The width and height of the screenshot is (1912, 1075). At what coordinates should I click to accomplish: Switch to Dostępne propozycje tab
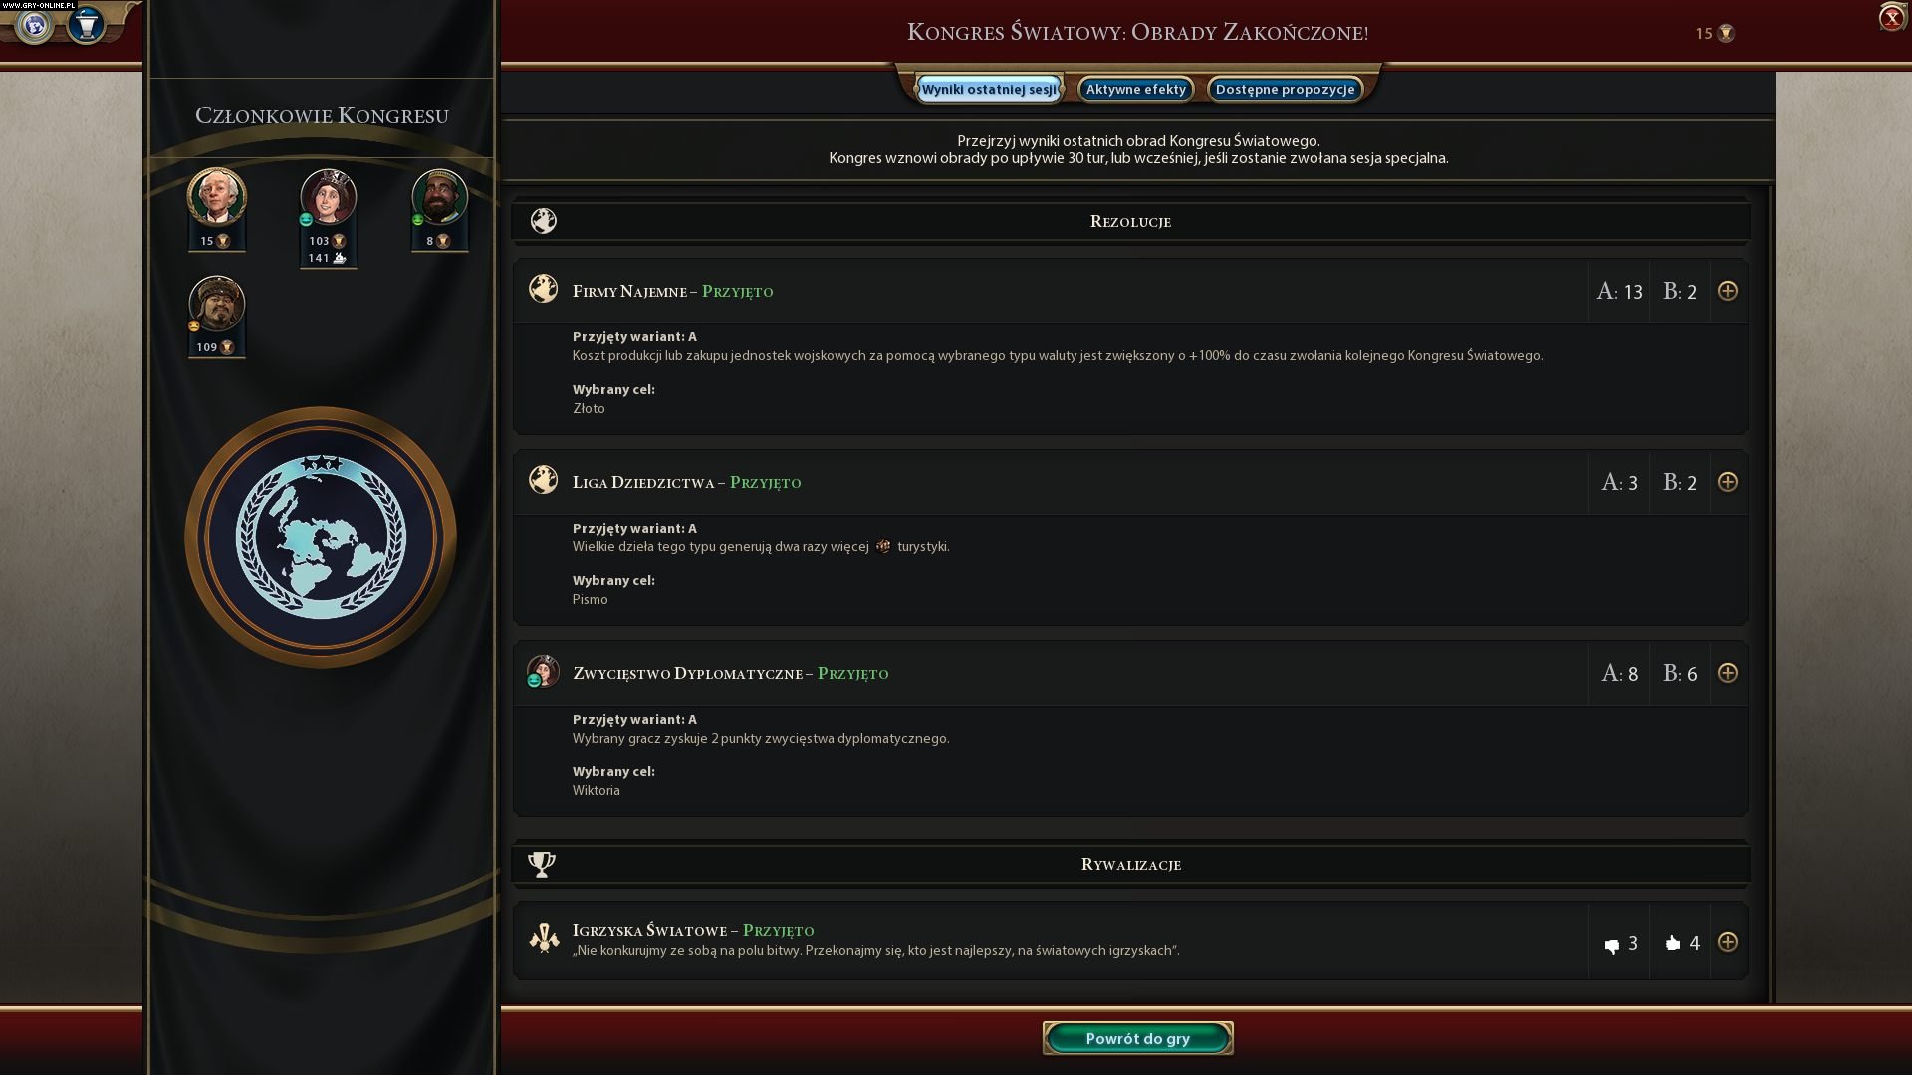1285,89
